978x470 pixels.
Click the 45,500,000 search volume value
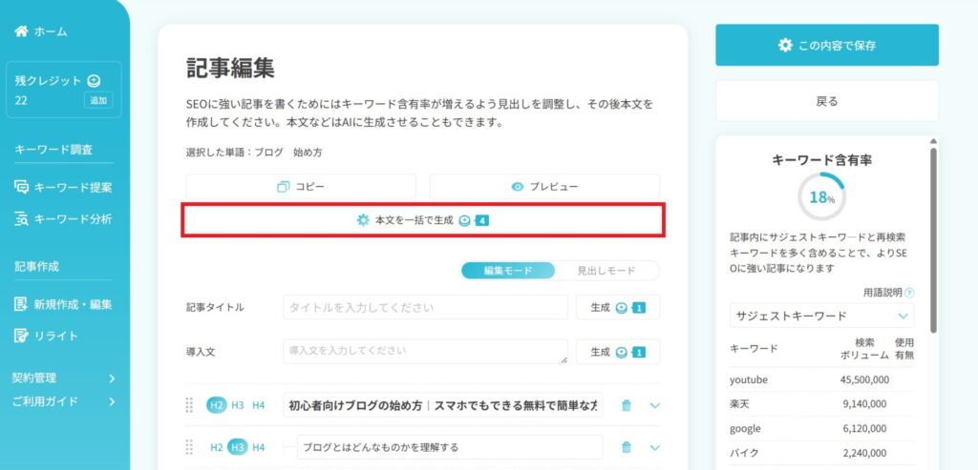[x=864, y=379]
